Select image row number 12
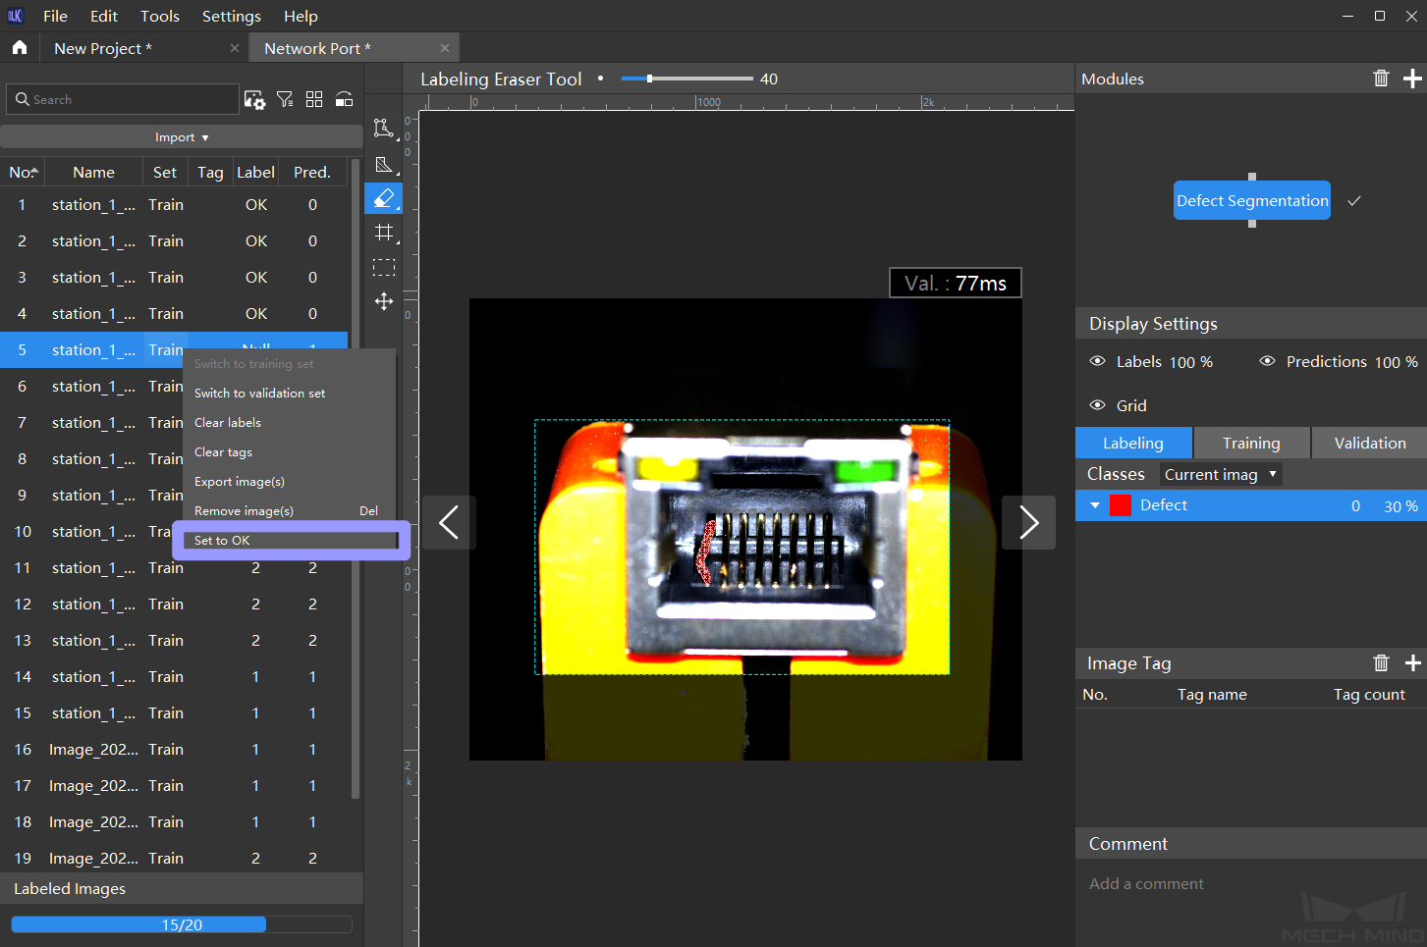The height and width of the screenshot is (947, 1427). (x=174, y=604)
